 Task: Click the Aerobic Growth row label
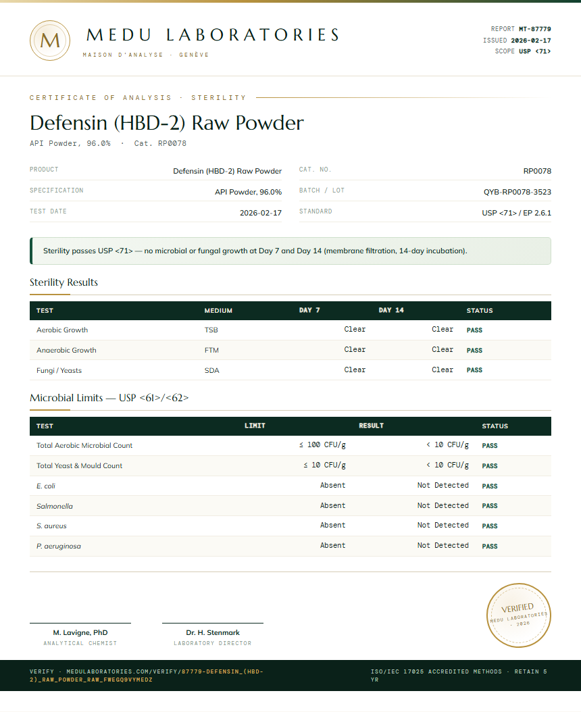[62, 330]
